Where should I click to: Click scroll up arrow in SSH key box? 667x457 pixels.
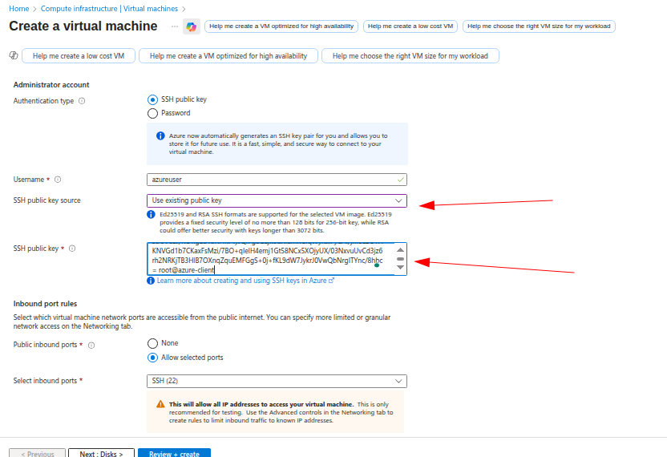tap(400, 250)
